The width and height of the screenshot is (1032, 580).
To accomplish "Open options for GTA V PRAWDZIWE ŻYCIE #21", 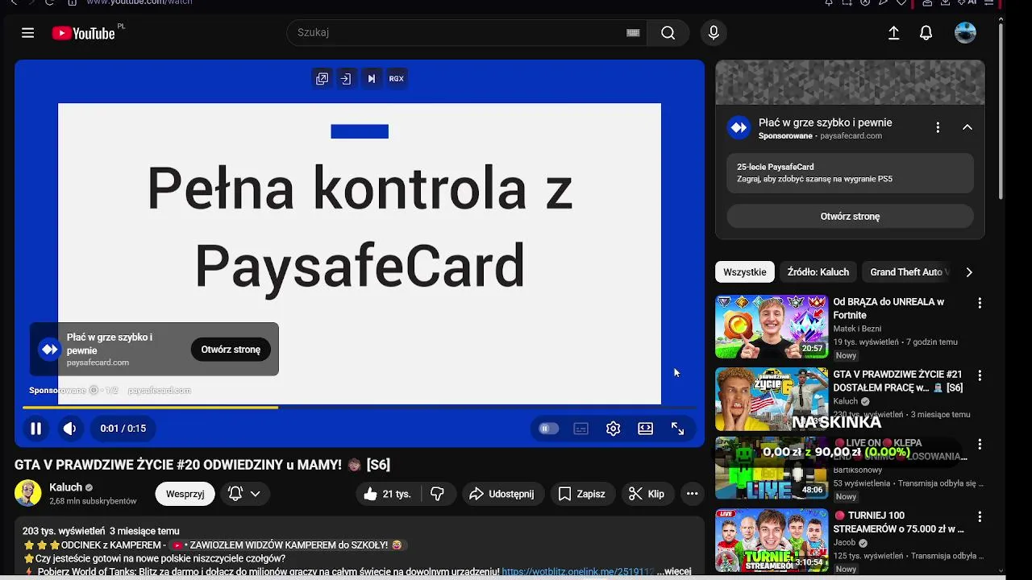I will [x=980, y=375].
